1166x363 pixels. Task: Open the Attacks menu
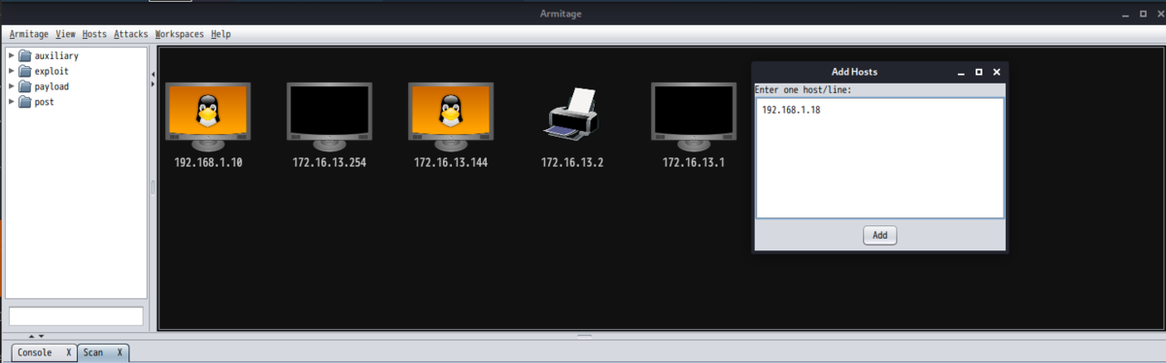(130, 34)
